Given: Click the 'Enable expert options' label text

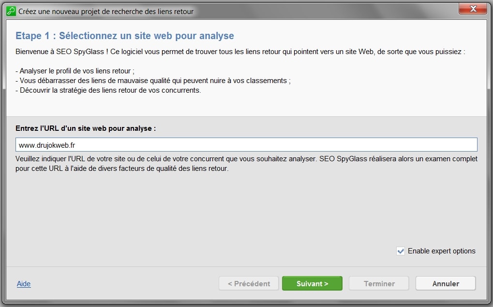Looking at the screenshot, I should pos(441,251).
